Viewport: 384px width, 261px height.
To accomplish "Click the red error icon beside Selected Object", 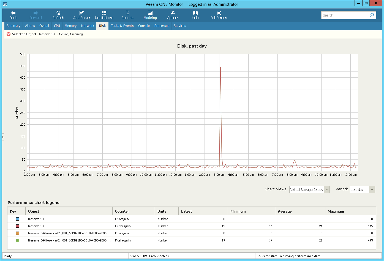I will (x=9, y=34).
